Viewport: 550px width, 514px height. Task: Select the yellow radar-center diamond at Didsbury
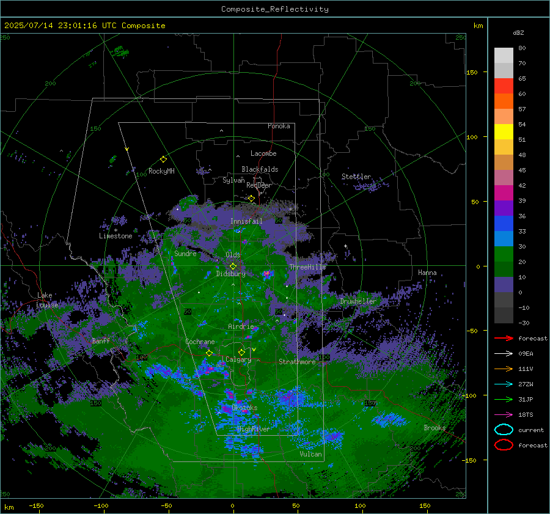click(233, 266)
